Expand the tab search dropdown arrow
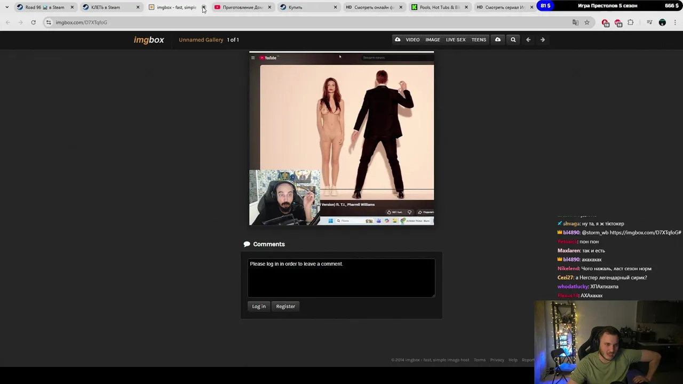 pos(7,7)
